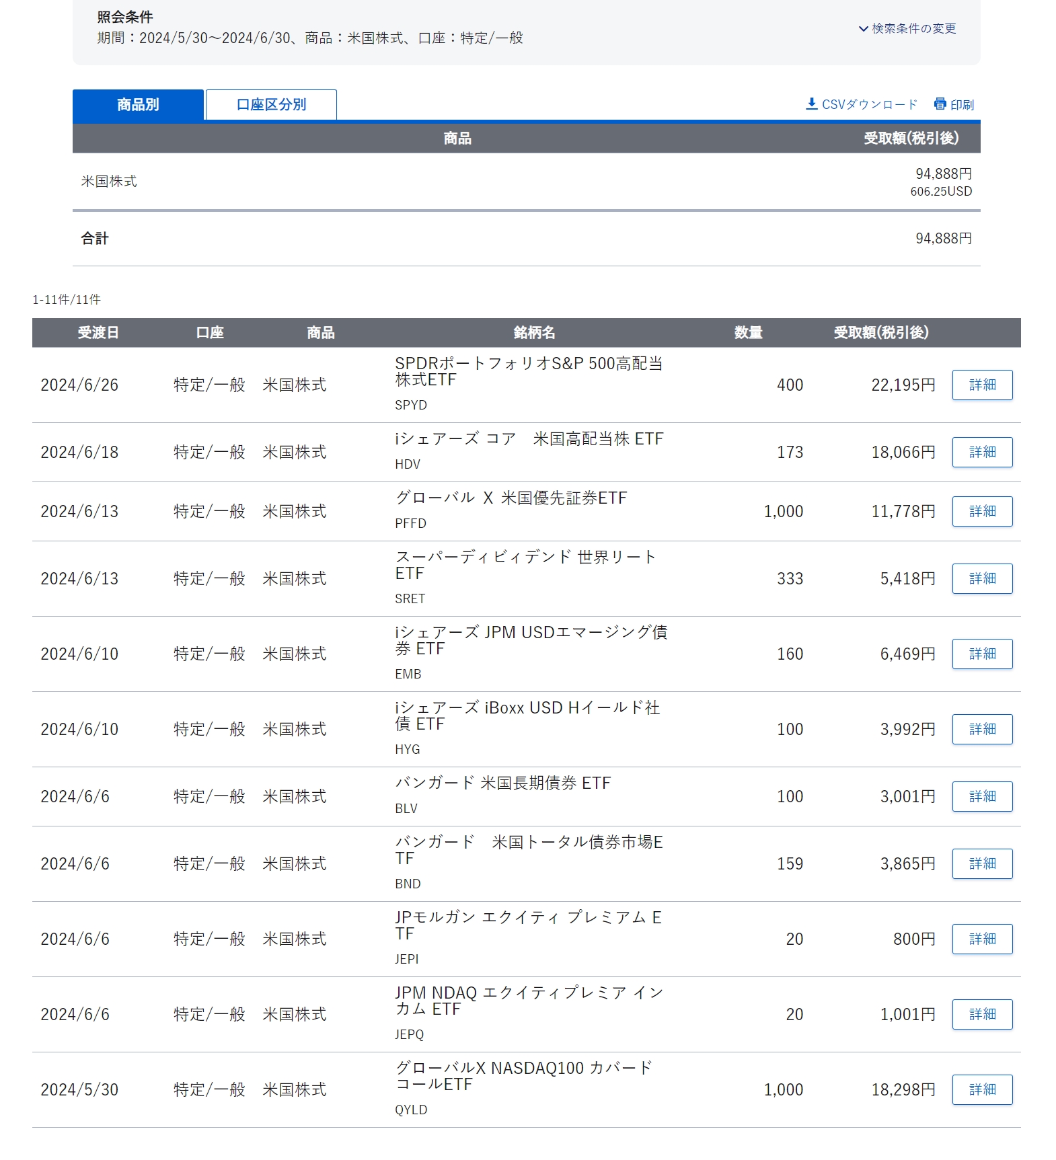
Task: Click the quantity 333 cell
Action: click(790, 578)
